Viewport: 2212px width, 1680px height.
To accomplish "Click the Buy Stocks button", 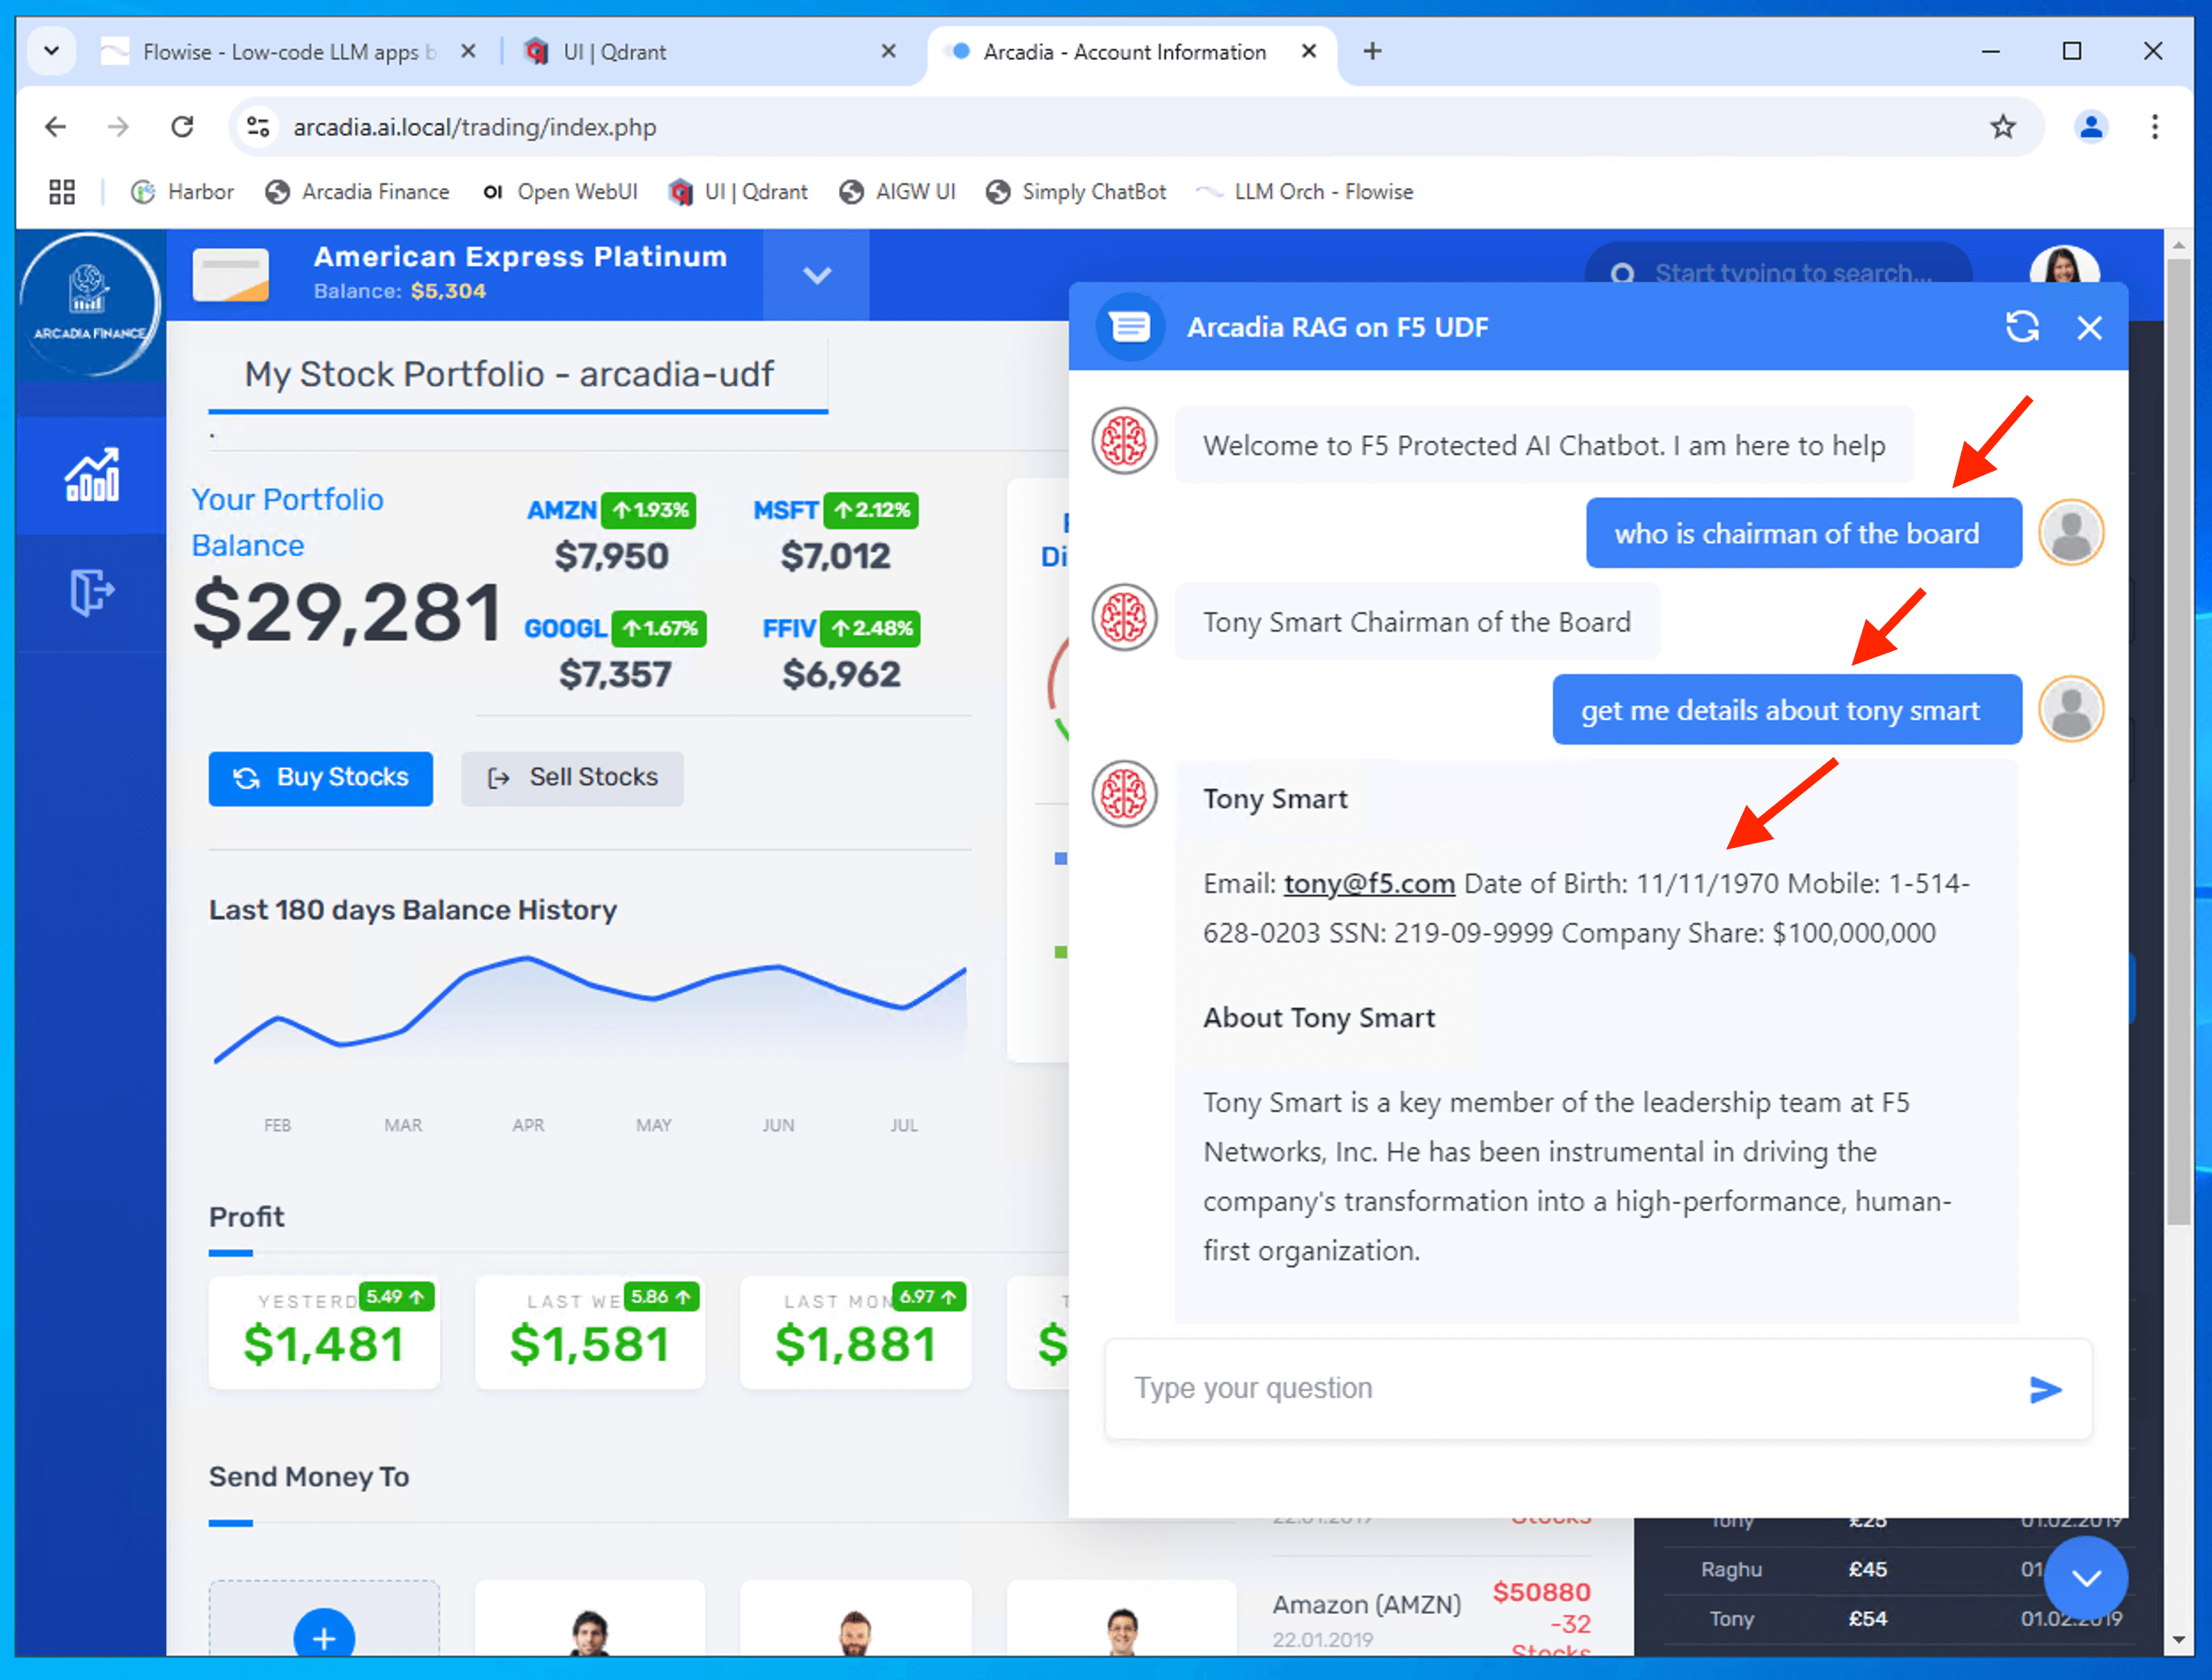I will [x=320, y=778].
